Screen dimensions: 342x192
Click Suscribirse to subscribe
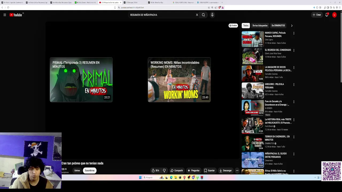tap(90, 170)
